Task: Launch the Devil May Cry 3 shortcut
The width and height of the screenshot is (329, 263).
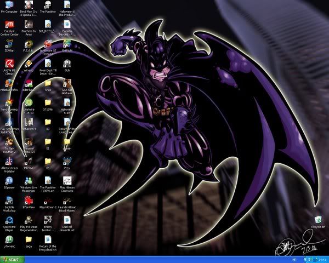Action: tap(29, 8)
